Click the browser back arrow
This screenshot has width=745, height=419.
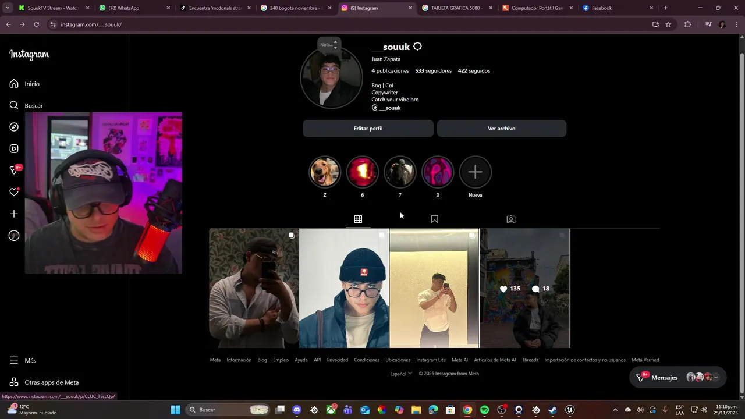pos(8,24)
